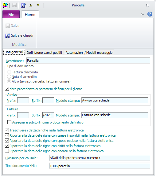Open Automazioni / Modelli messaggio tab
The height and width of the screenshot is (177, 156).
tap(89, 53)
